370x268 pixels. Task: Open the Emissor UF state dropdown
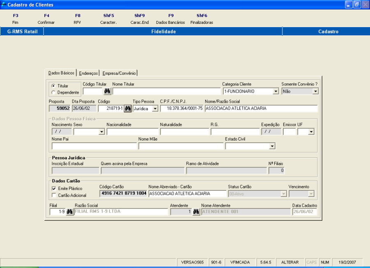click(311, 132)
